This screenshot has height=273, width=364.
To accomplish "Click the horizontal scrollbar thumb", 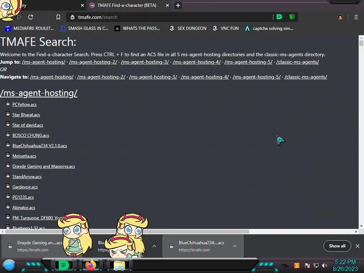I will [x=127, y=231].
